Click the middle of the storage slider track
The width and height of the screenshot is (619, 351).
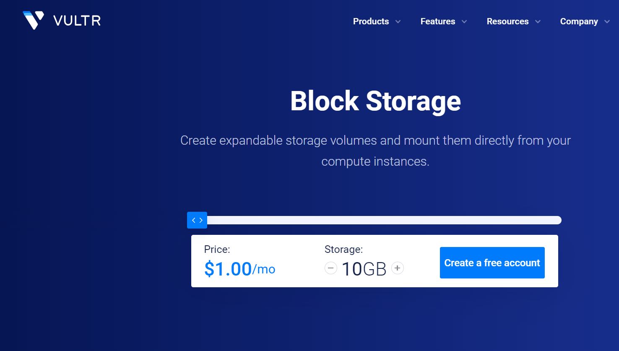384,220
